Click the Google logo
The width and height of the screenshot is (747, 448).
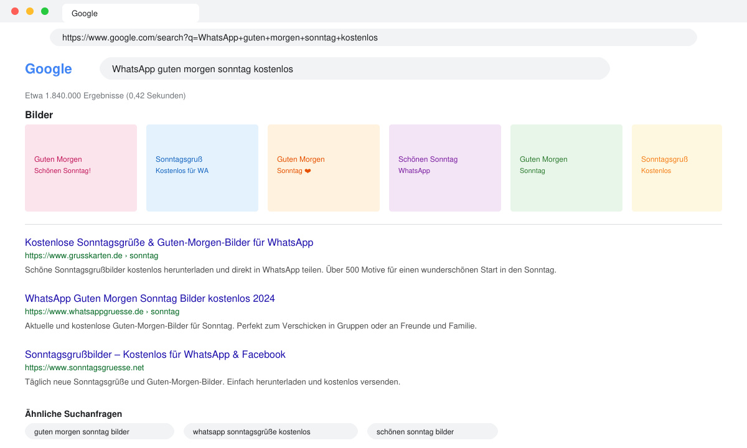49,69
